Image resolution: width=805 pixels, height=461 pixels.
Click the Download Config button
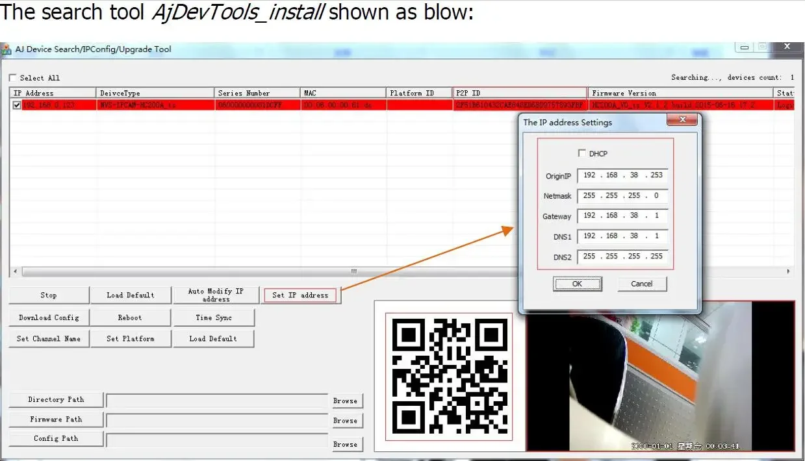pos(49,318)
